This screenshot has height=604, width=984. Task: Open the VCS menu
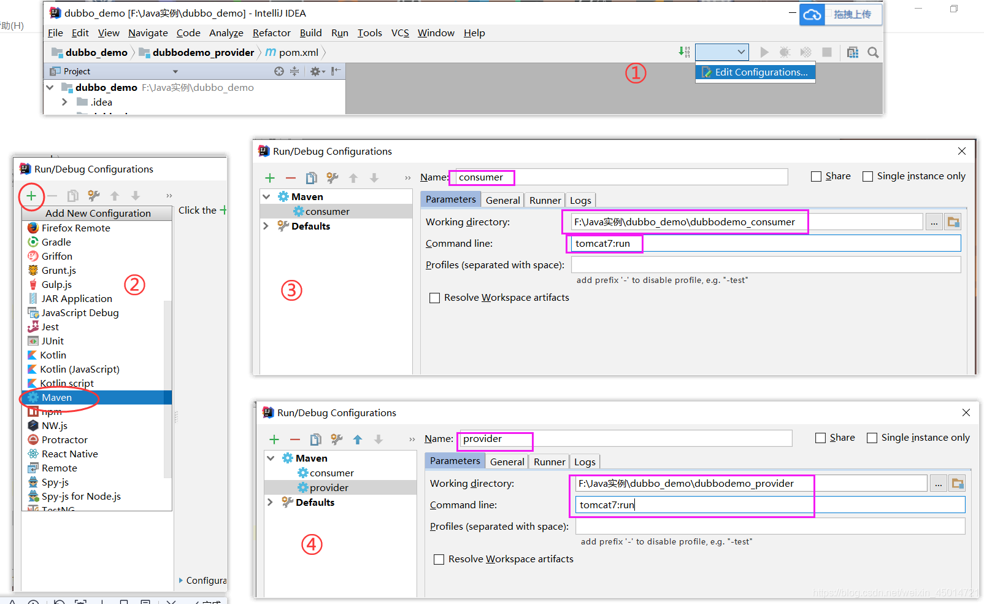click(400, 33)
